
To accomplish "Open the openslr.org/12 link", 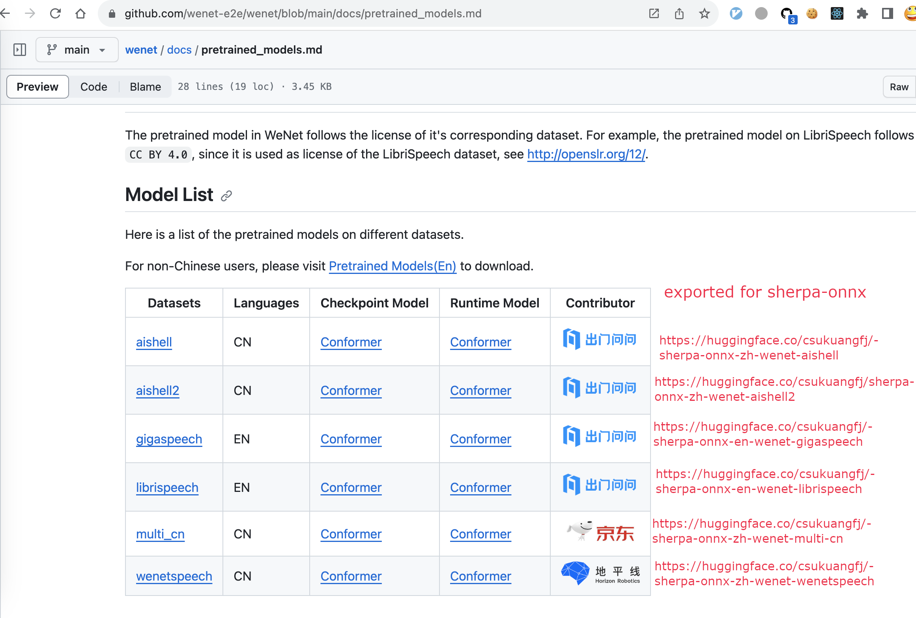I will [x=586, y=154].
